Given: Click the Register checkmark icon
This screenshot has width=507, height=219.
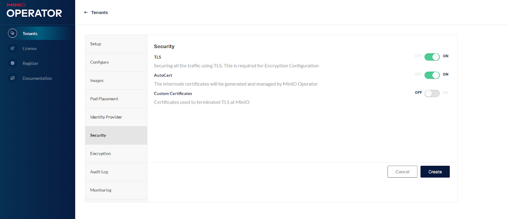Looking at the screenshot, I should 12,63.
